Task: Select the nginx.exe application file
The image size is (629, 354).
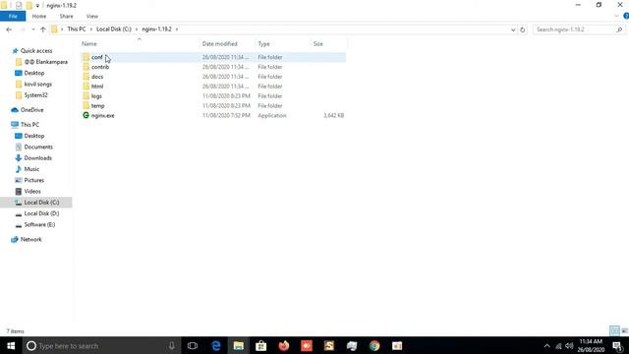Action: tap(102, 115)
